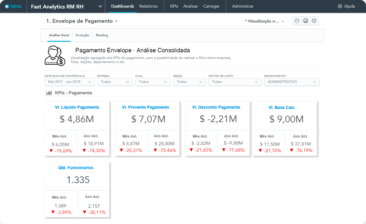
Task: Click the TOTVS logo
Action: pyautogui.click(x=13, y=6)
